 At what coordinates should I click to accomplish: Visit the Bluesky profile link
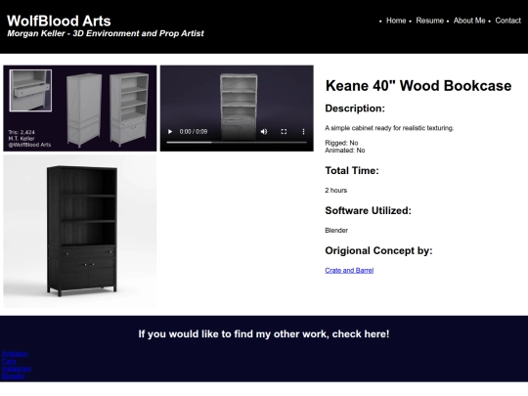(x=14, y=375)
